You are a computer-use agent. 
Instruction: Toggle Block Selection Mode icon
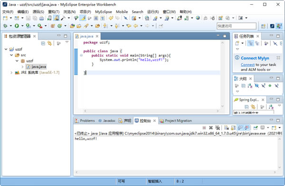coord(96,18)
